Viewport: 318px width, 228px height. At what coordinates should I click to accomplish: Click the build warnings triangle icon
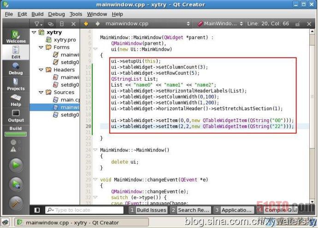pos(13,149)
